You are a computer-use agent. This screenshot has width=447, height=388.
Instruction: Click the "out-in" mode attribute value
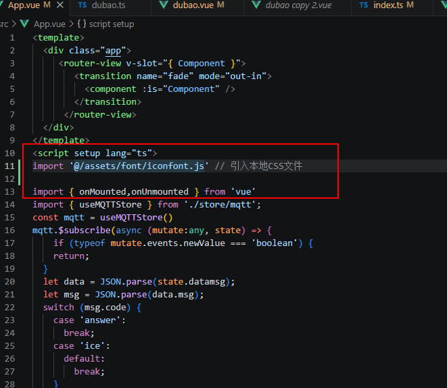click(x=246, y=76)
